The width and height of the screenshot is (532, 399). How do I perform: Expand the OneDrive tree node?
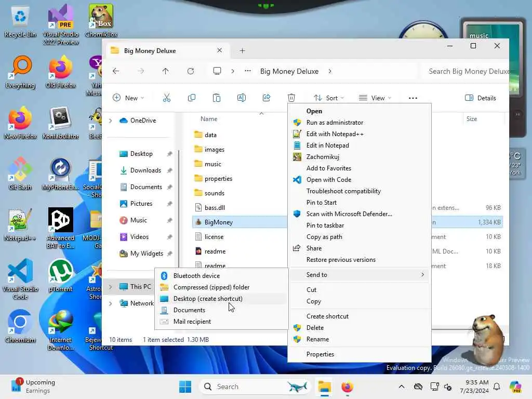point(110,121)
